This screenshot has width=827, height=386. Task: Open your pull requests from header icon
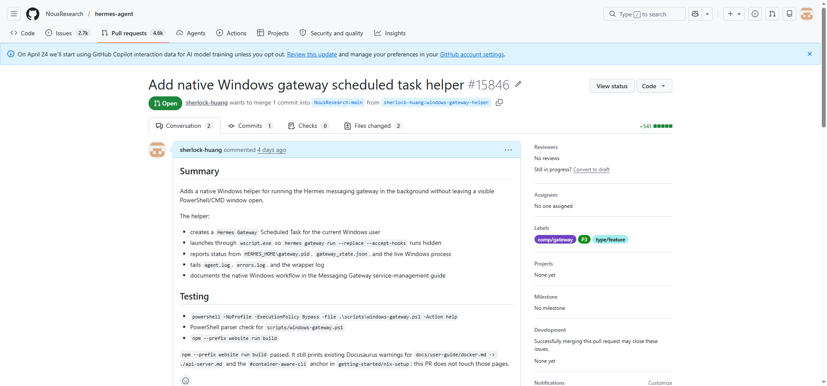[x=772, y=14]
